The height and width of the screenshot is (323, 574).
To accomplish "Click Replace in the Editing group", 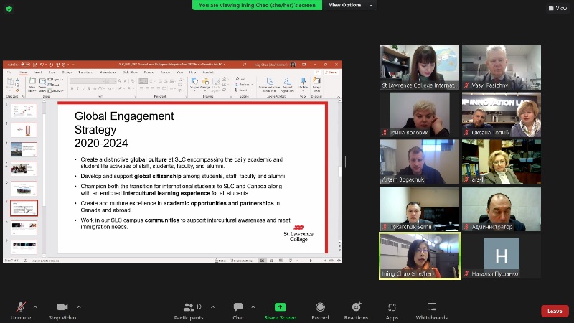I will [243, 84].
